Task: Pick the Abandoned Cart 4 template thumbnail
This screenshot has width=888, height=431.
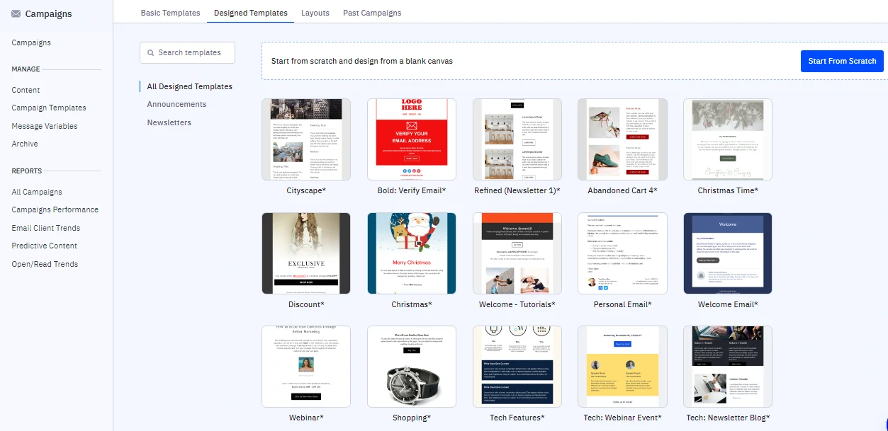Action: (x=622, y=139)
